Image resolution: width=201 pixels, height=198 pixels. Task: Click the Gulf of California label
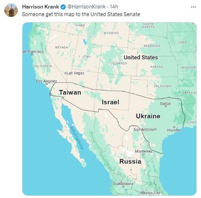click(x=76, y=138)
